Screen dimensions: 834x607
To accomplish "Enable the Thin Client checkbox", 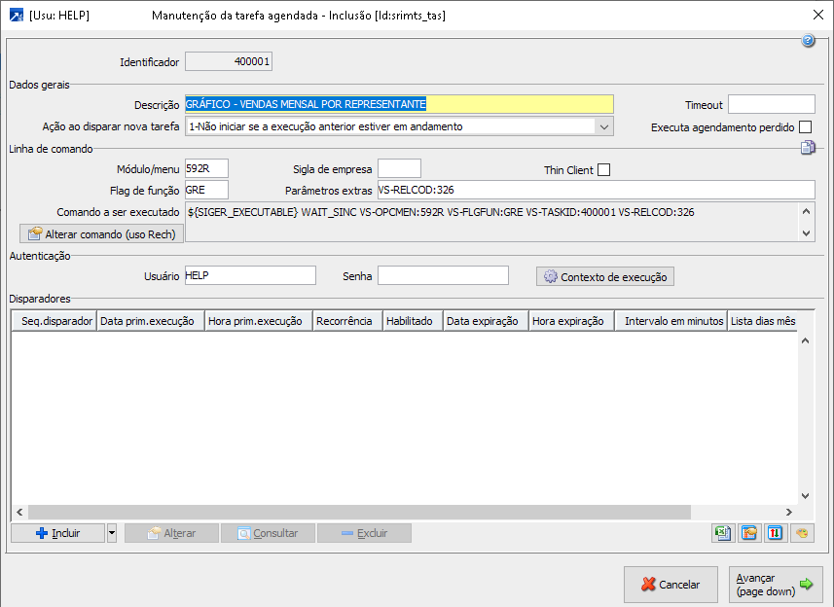I will click(603, 169).
